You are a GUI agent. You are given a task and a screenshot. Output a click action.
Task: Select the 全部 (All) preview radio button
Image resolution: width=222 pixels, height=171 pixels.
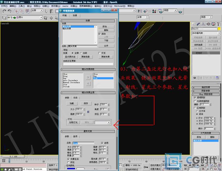[72, 53]
